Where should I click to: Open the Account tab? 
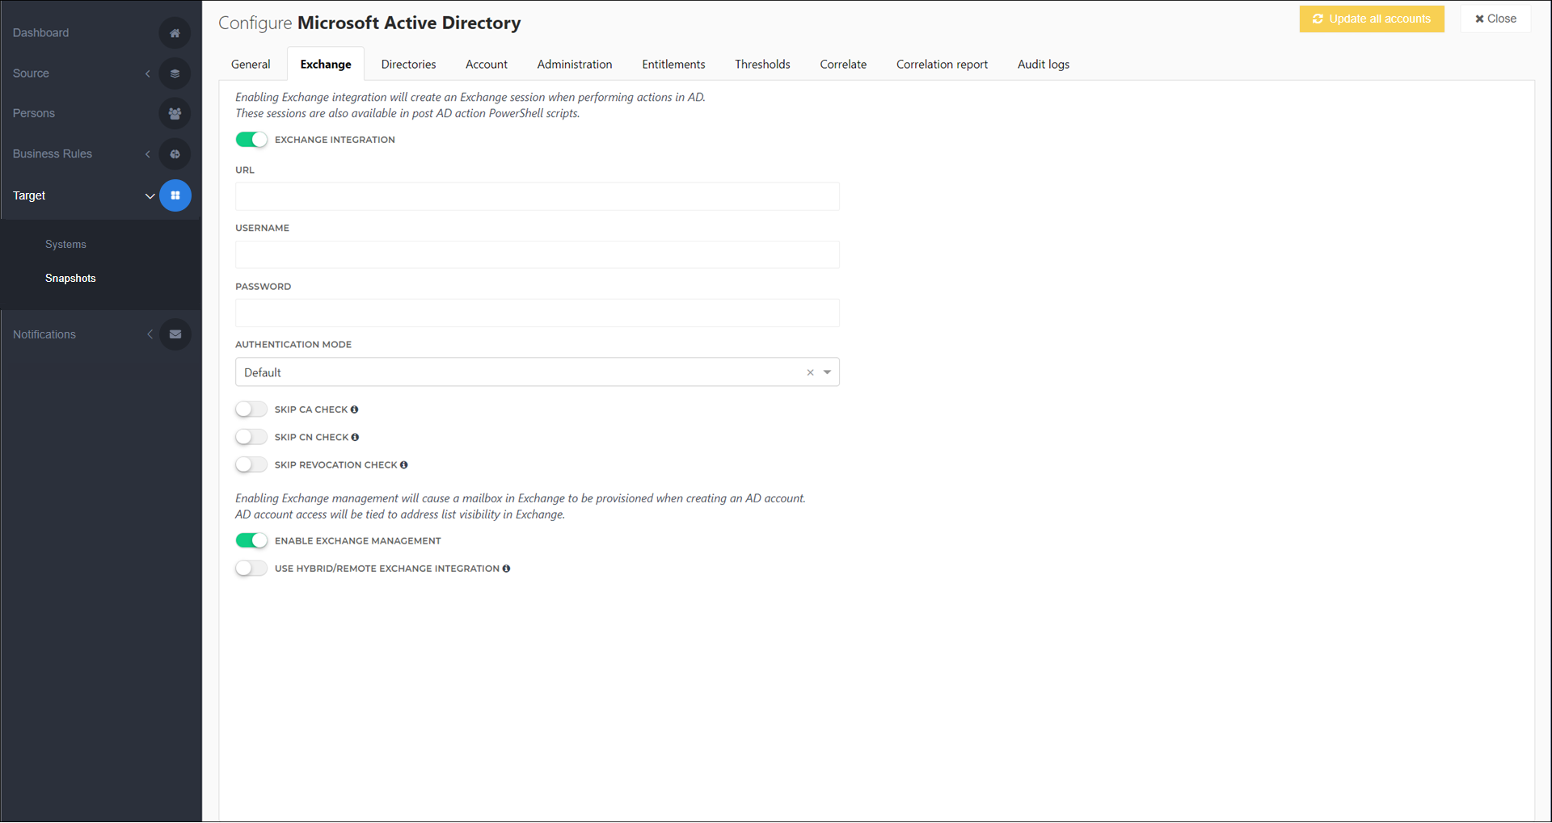point(487,65)
